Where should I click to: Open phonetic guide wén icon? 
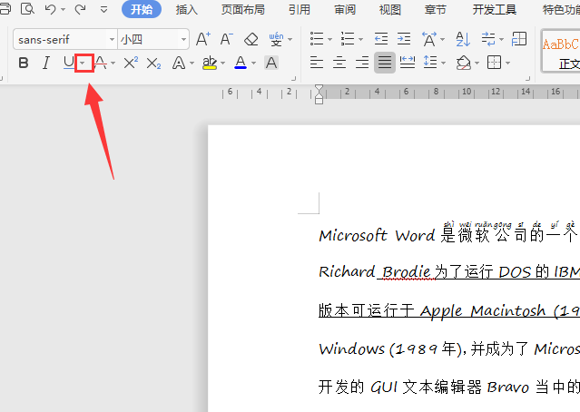click(x=276, y=39)
